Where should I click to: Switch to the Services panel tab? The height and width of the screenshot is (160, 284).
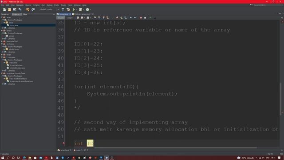coord(5,14)
